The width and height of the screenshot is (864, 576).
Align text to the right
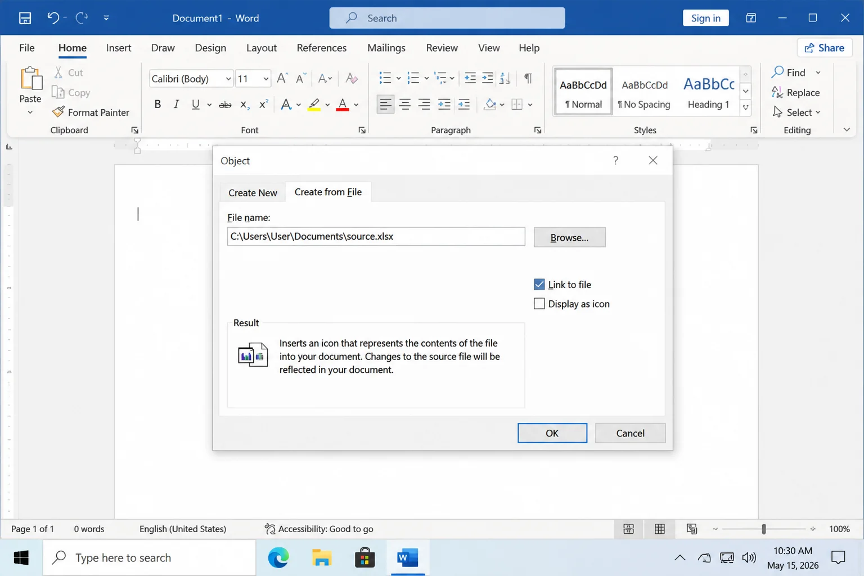[425, 105]
